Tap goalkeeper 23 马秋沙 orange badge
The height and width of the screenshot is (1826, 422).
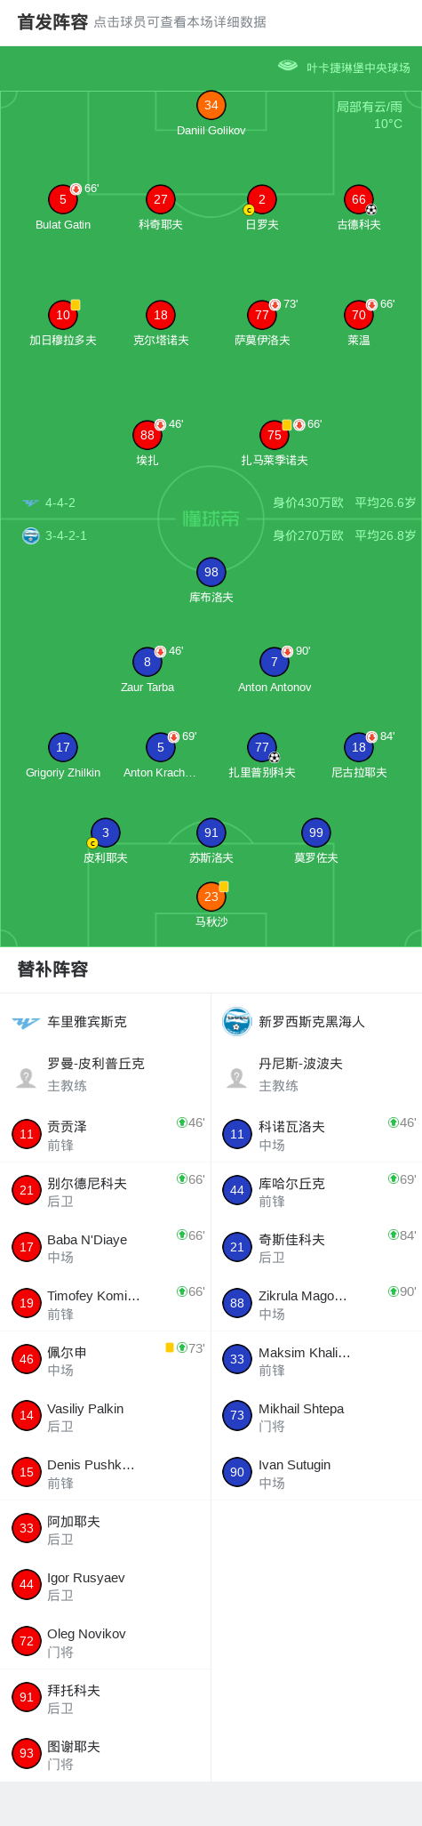(x=211, y=897)
